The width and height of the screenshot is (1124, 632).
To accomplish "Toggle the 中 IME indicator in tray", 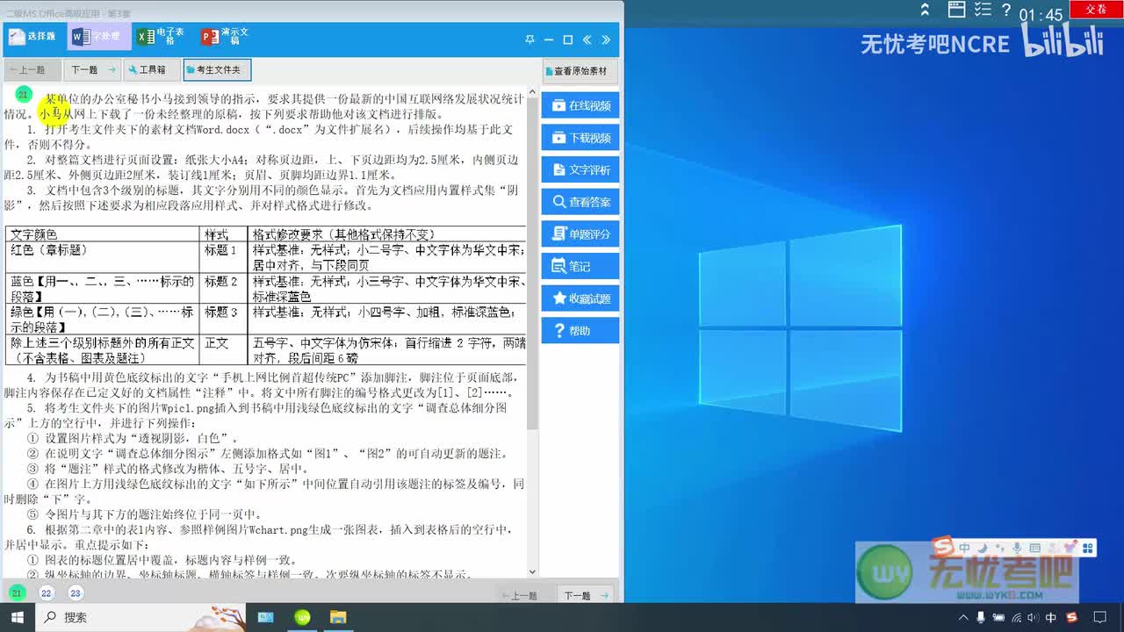I will click(x=1051, y=618).
